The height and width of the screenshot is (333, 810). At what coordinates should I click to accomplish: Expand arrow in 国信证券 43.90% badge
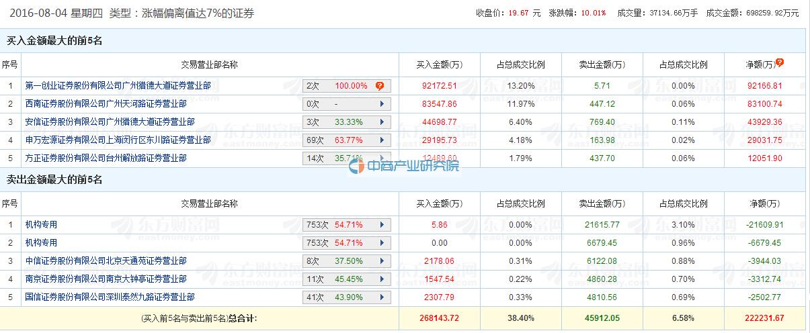[x=382, y=297]
